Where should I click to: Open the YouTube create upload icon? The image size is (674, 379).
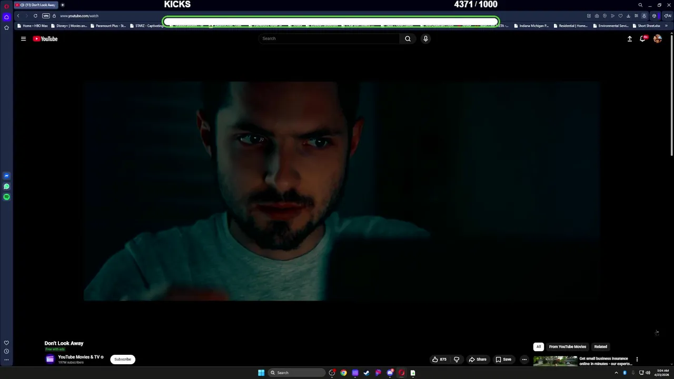tap(629, 38)
